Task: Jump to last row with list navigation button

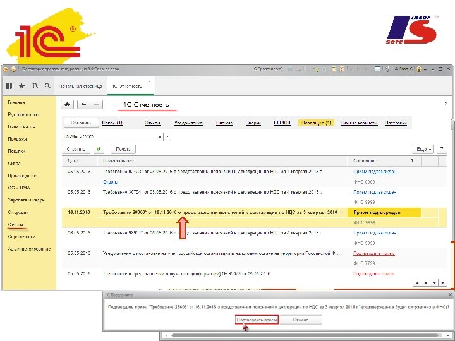Action: [442, 283]
